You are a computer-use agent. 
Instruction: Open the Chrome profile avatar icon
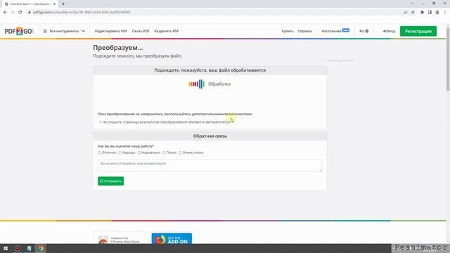(x=437, y=12)
